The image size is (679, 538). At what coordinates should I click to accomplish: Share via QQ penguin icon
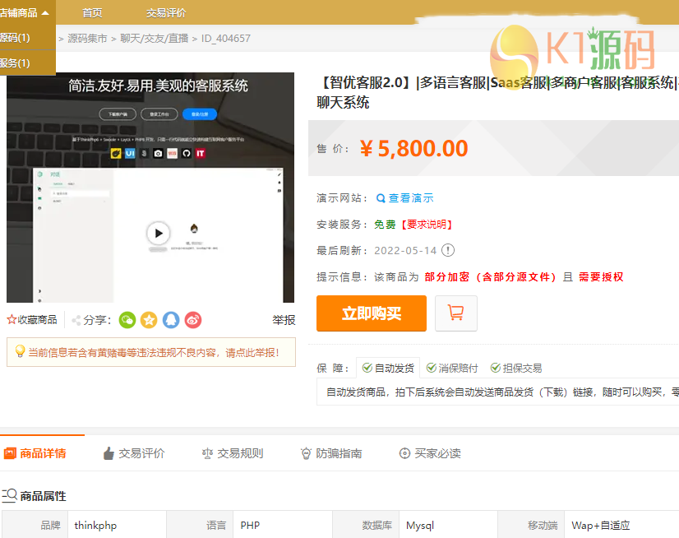click(x=171, y=320)
